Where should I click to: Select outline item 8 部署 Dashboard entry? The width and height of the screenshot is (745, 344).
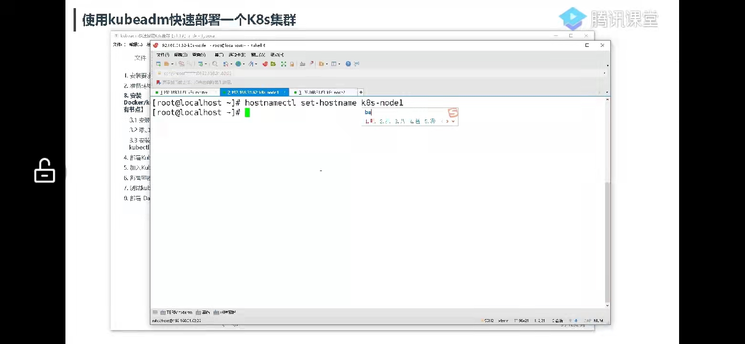point(137,198)
